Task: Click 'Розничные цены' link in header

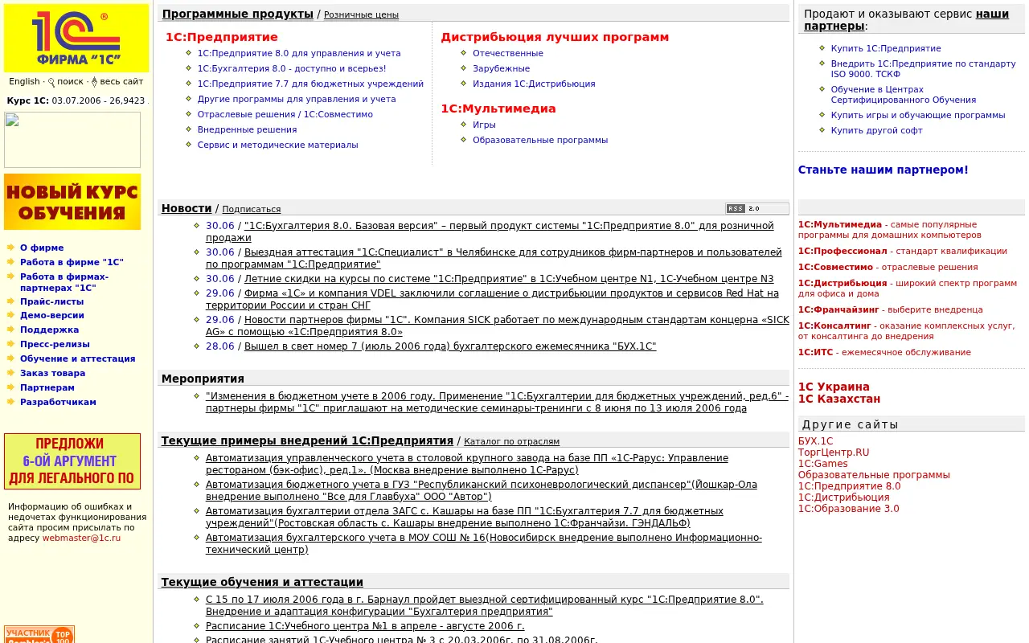Action: pyautogui.click(x=361, y=14)
